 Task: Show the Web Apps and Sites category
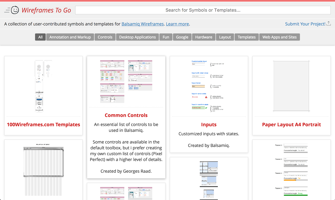279,37
